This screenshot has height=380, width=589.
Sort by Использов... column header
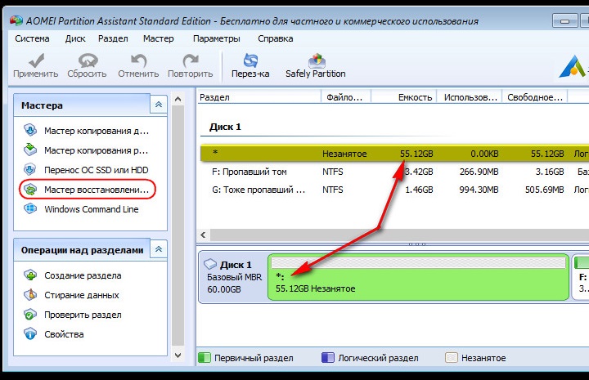click(470, 97)
